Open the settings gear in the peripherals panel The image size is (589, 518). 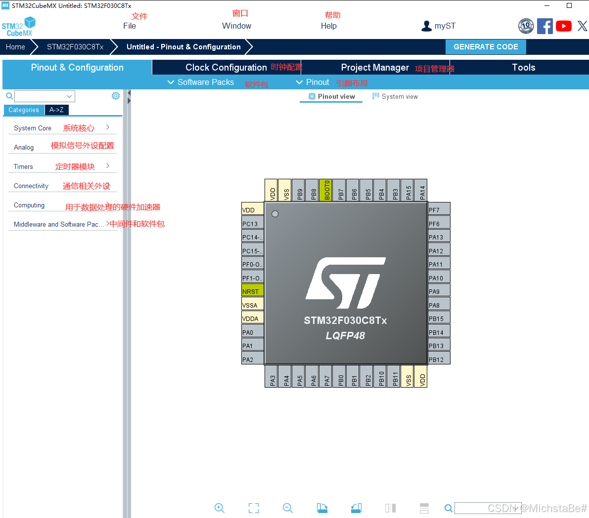115,96
